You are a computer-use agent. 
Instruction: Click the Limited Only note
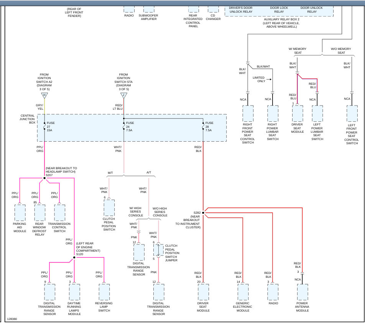click(x=259, y=79)
